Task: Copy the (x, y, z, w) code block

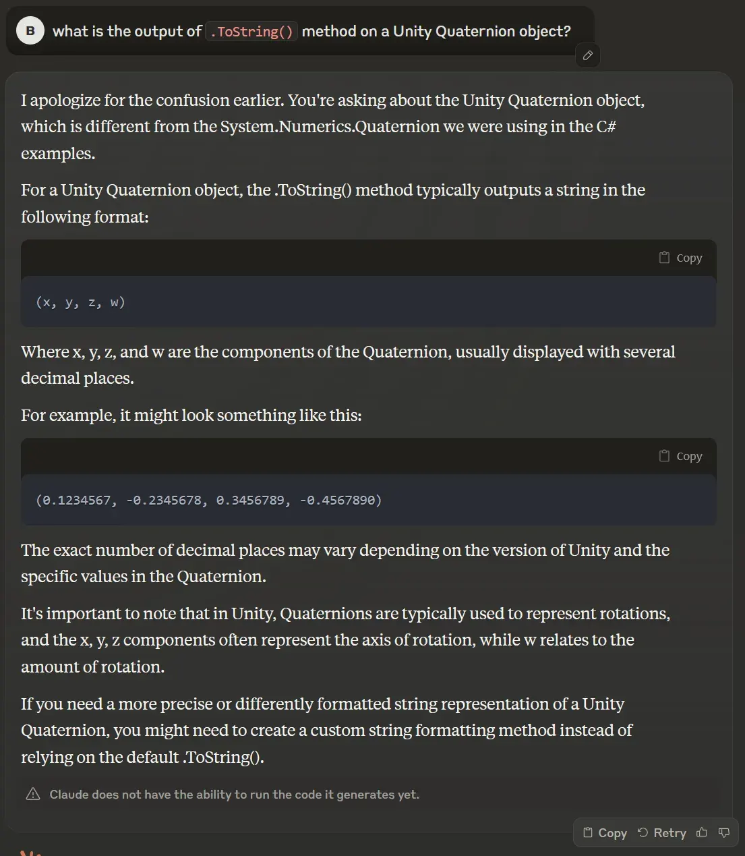Action: (680, 258)
